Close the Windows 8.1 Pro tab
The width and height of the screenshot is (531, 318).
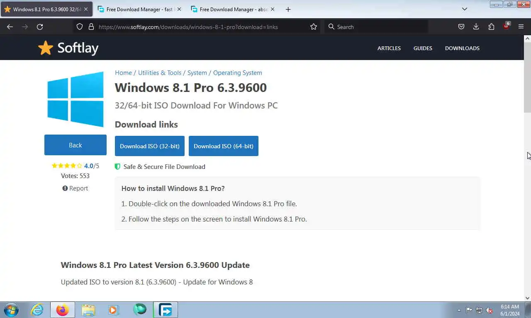click(86, 9)
